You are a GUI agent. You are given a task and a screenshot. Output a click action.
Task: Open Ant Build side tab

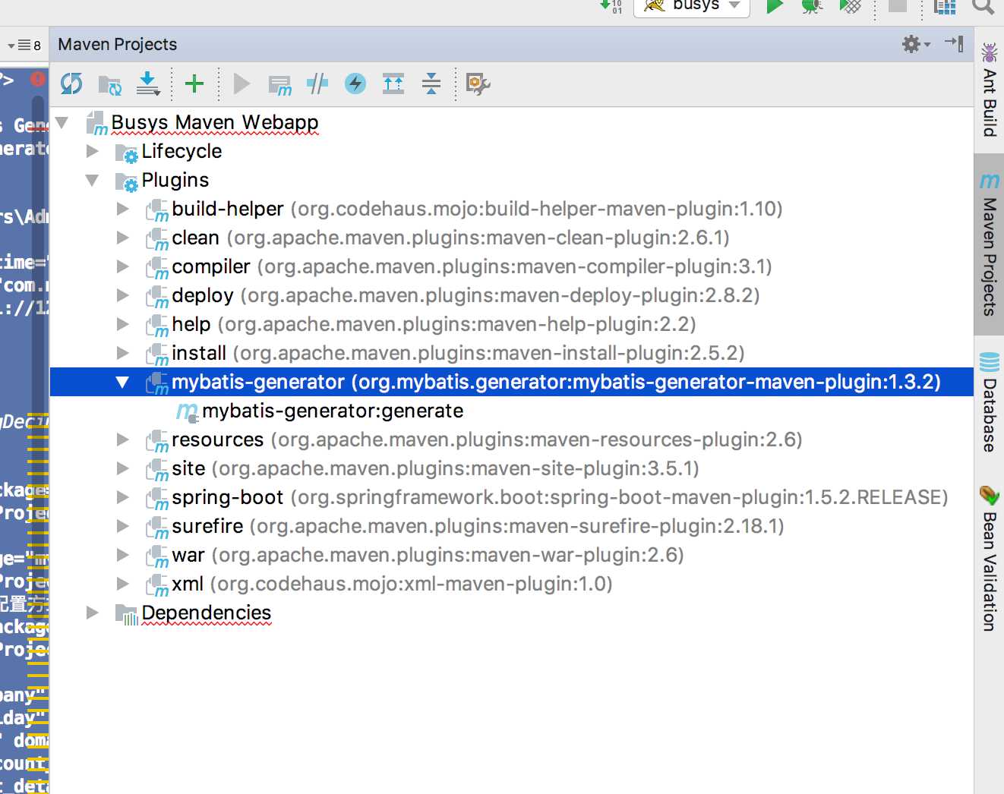989,90
